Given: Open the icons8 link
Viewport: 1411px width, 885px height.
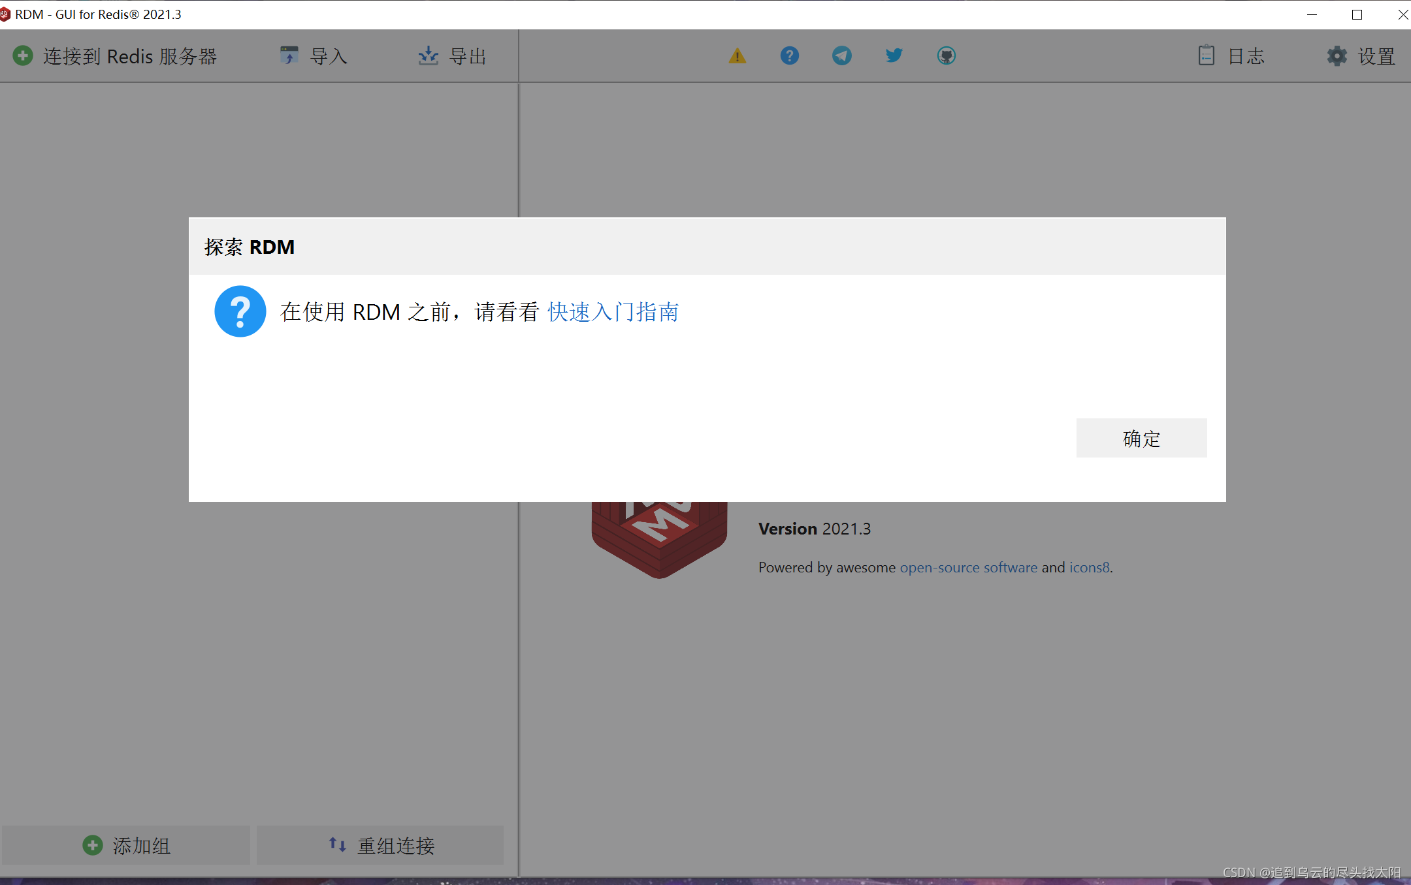Looking at the screenshot, I should click(1089, 567).
